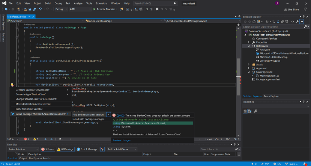Select 'Install package Microsoft.Azure.Devices.Client' menu entry
The height and width of the screenshot is (166, 311).
click(41, 114)
